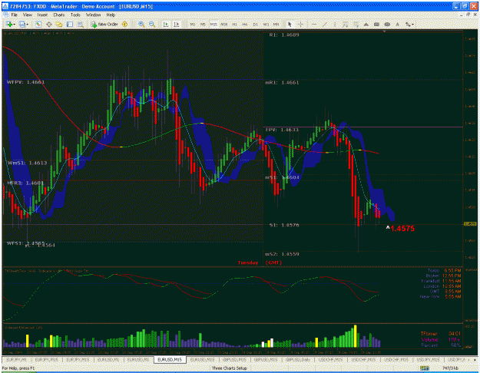Click the Profiles toolbar icon

(x=22, y=24)
